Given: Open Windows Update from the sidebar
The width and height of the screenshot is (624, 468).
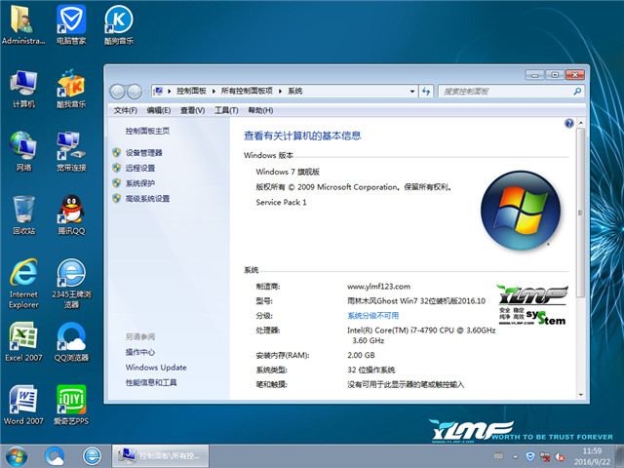Looking at the screenshot, I should tap(156, 368).
